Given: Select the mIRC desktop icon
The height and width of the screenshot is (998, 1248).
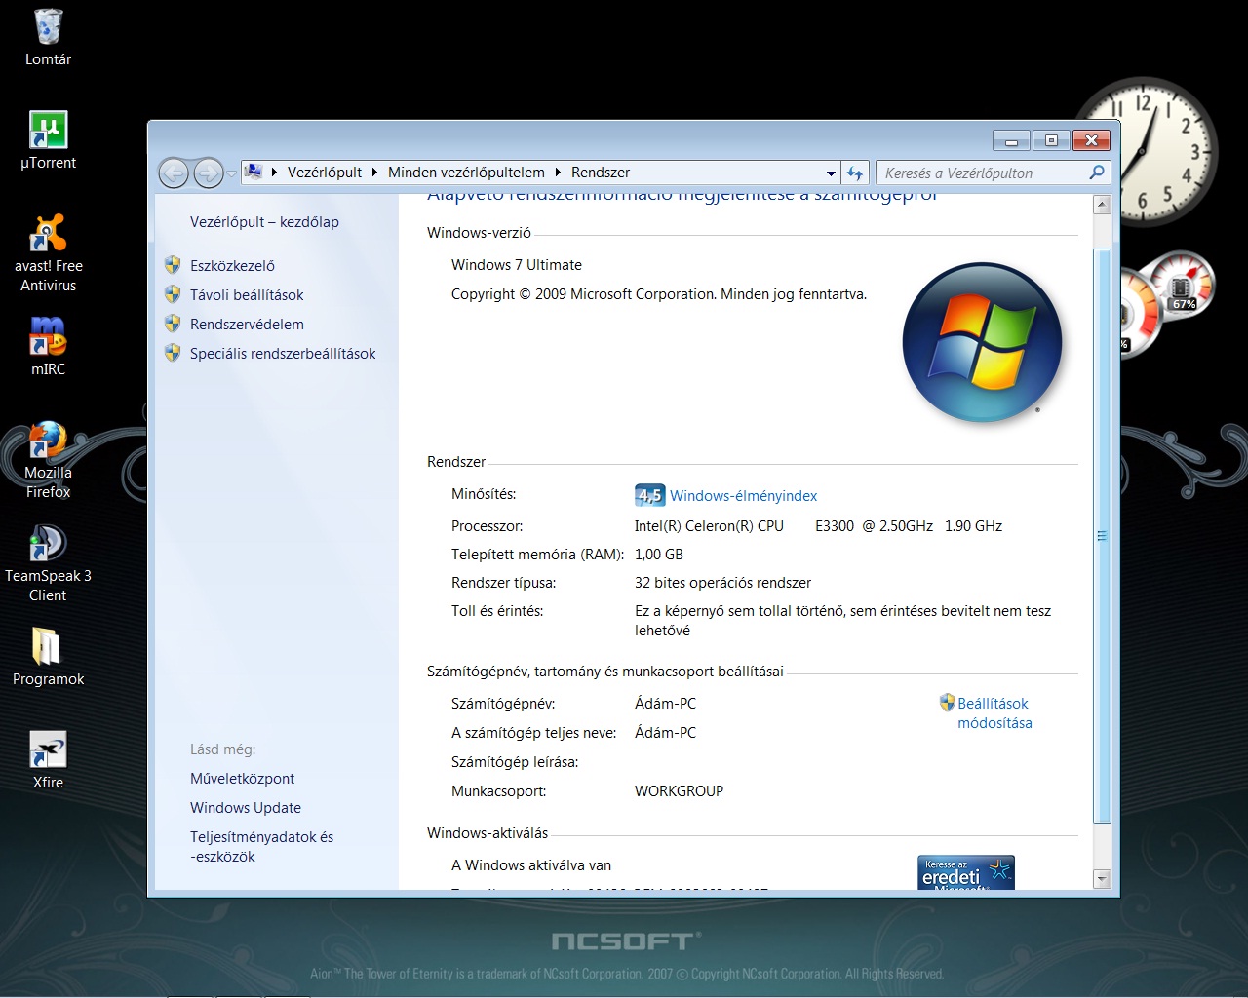Looking at the screenshot, I should coord(48,347).
